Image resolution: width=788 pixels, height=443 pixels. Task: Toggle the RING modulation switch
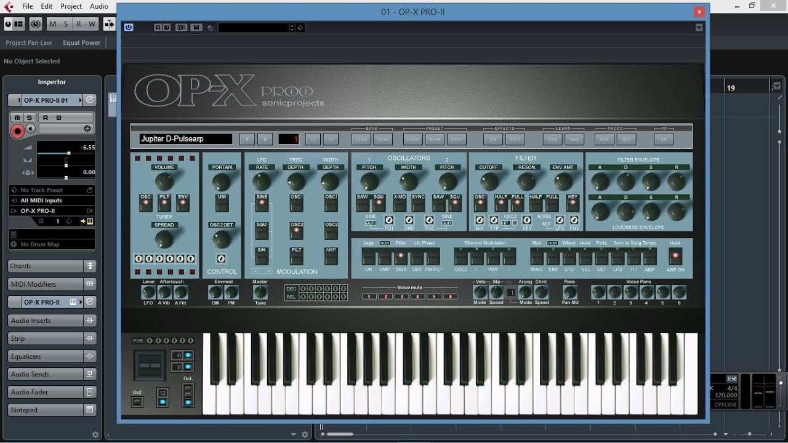point(537,256)
